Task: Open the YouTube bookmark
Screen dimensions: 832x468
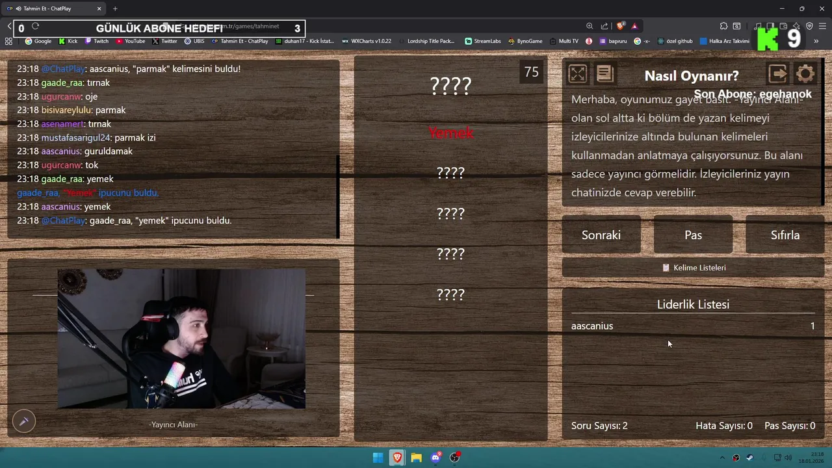Action: (131, 41)
